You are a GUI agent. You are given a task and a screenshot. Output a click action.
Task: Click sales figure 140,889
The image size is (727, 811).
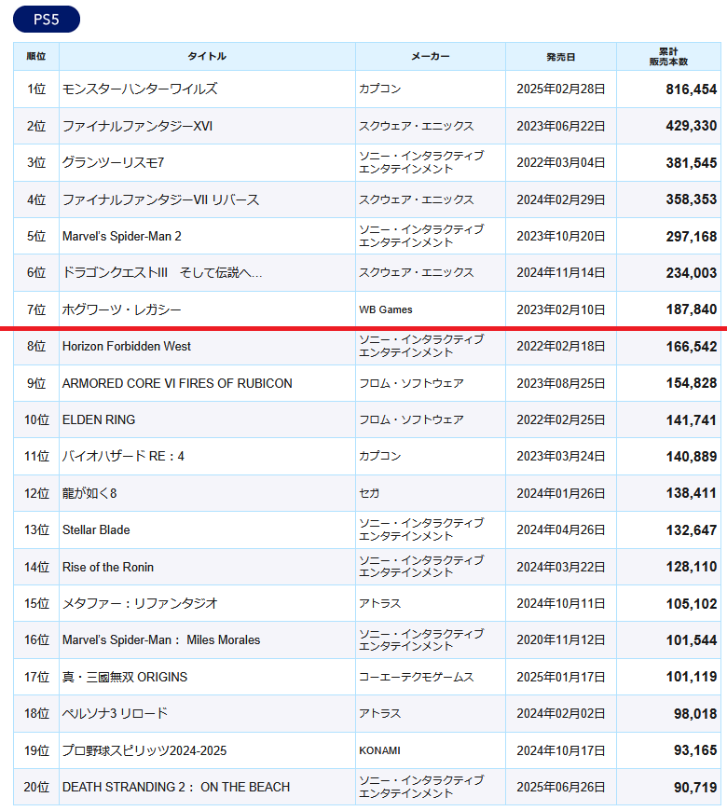(x=692, y=456)
